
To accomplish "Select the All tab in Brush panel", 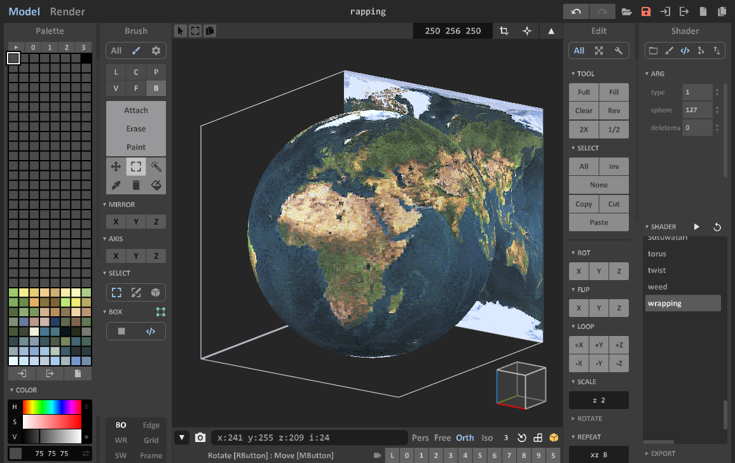I will click(x=116, y=51).
